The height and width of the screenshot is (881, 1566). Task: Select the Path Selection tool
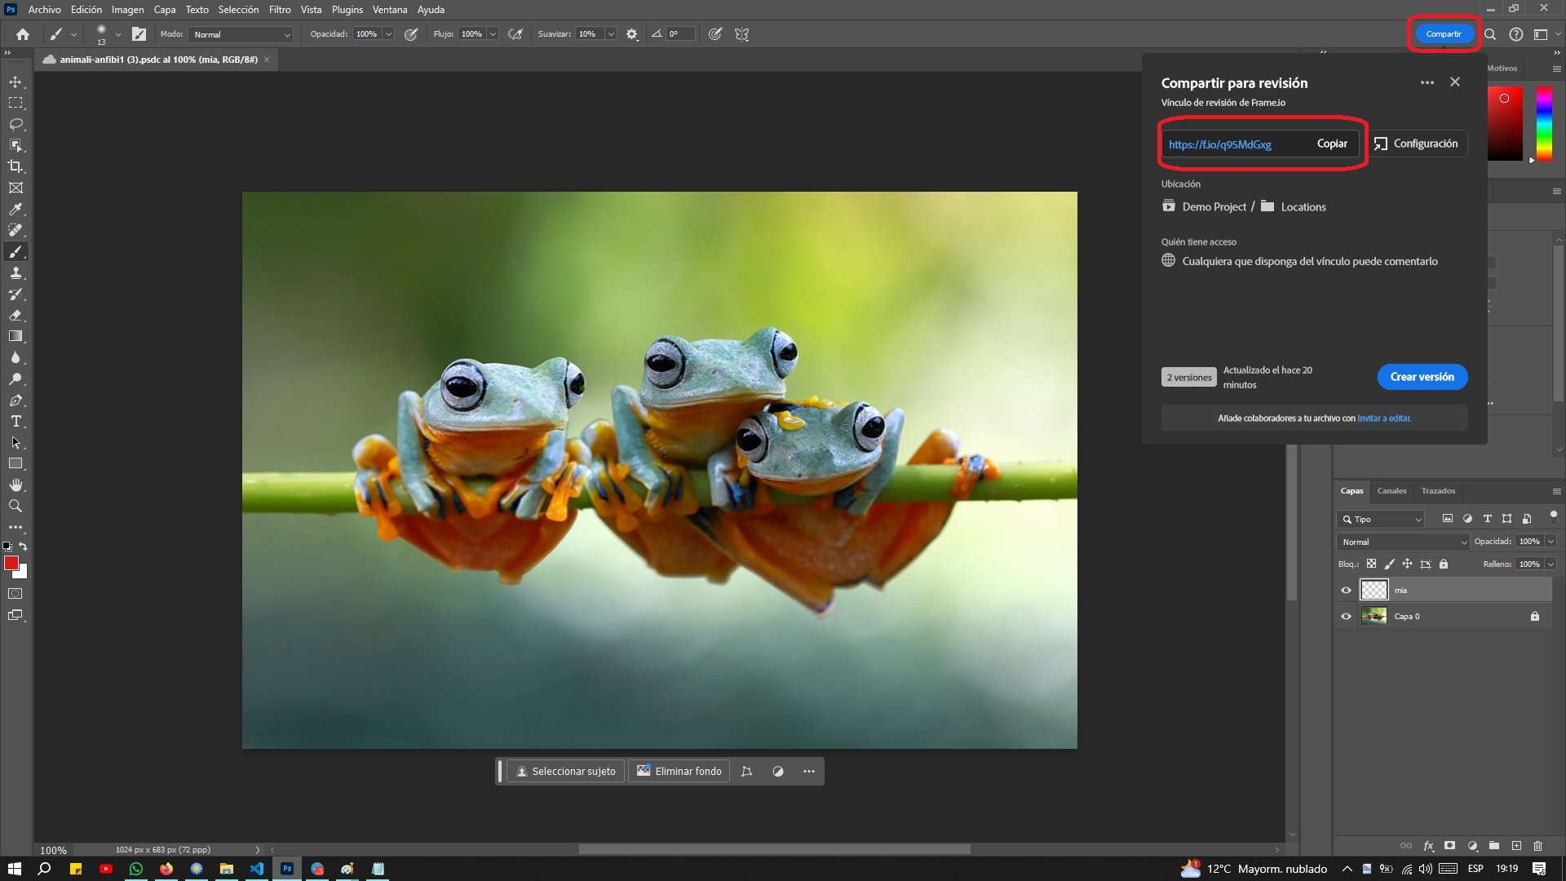point(15,443)
